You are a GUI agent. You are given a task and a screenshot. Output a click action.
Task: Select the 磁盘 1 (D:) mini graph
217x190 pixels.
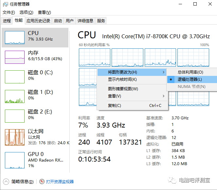[15, 96]
